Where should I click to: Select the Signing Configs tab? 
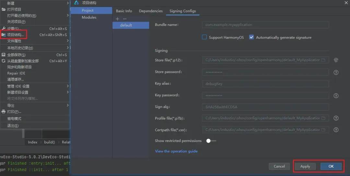(182, 11)
